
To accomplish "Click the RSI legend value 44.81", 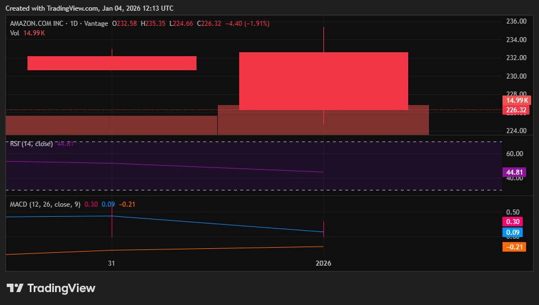I will pos(65,144).
